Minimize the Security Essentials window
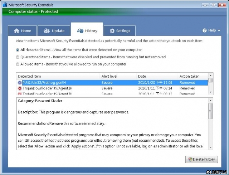 (x=205, y=5)
